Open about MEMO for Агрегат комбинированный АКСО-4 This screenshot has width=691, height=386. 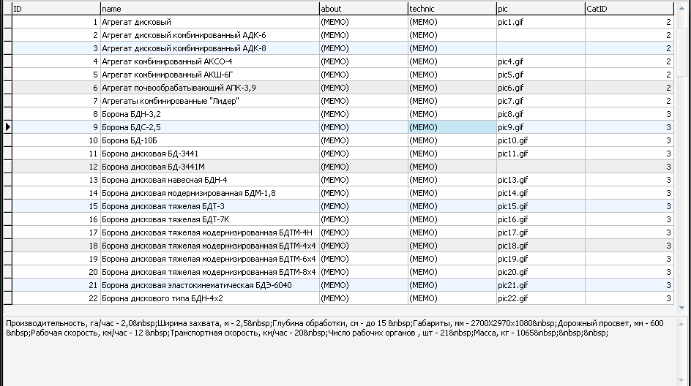[363, 61]
